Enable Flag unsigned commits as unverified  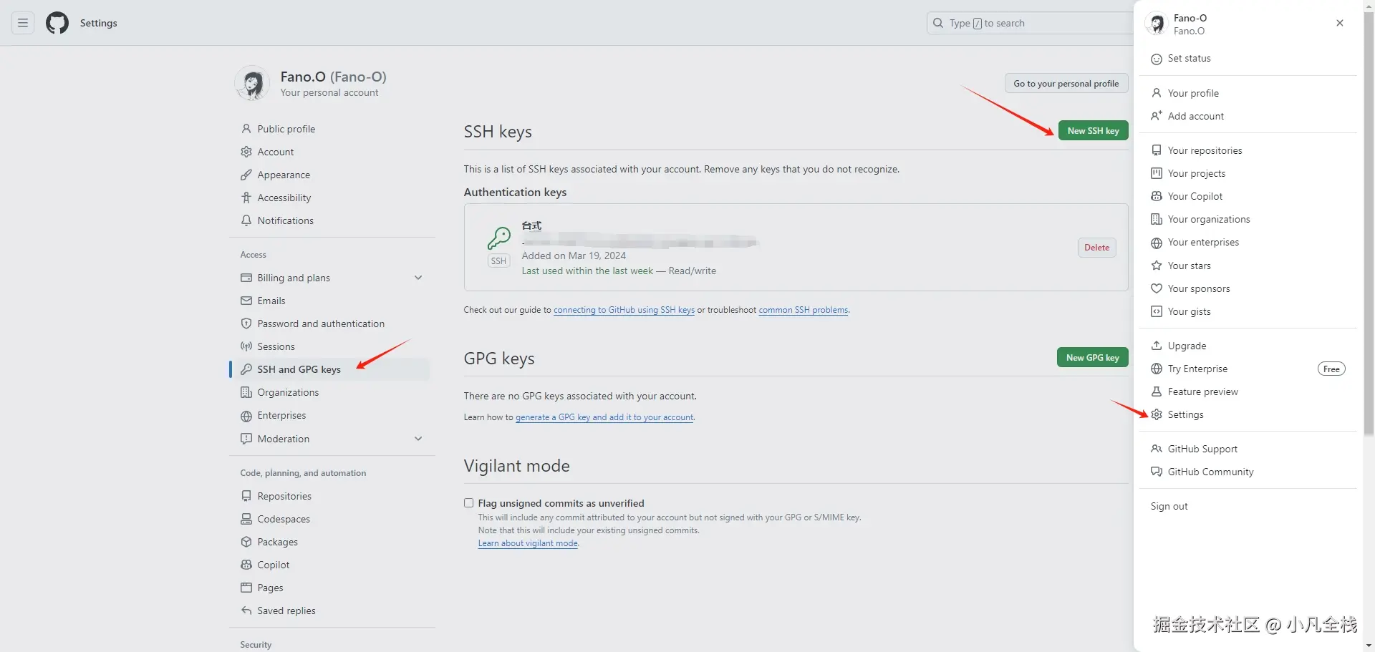pyautogui.click(x=468, y=502)
